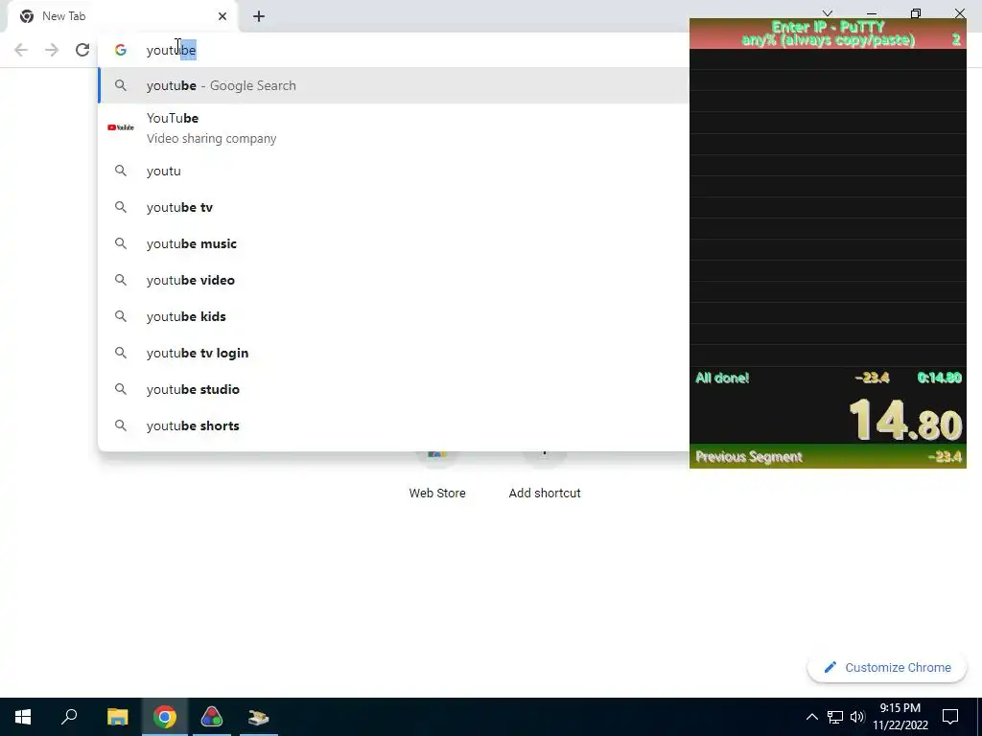Screen dimensions: 982x736
Task: Select 'youtube music' suggestion
Action: 393,243
